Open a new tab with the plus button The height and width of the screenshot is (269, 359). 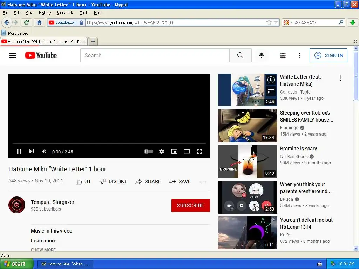pos(93,41)
